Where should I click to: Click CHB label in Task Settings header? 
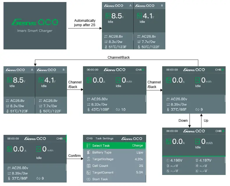coord(89,139)
